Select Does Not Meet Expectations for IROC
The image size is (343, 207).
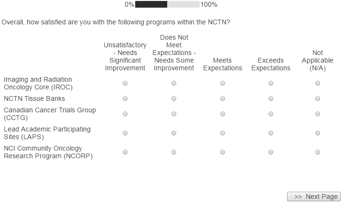(x=174, y=83)
